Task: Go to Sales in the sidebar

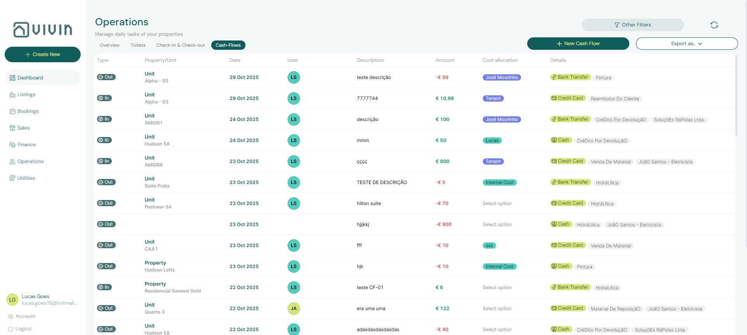Action: click(x=23, y=128)
